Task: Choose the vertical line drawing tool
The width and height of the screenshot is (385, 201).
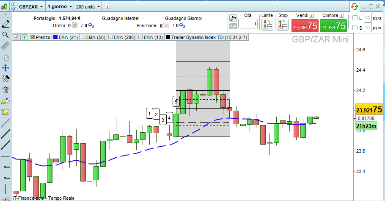Action: tap(5, 189)
